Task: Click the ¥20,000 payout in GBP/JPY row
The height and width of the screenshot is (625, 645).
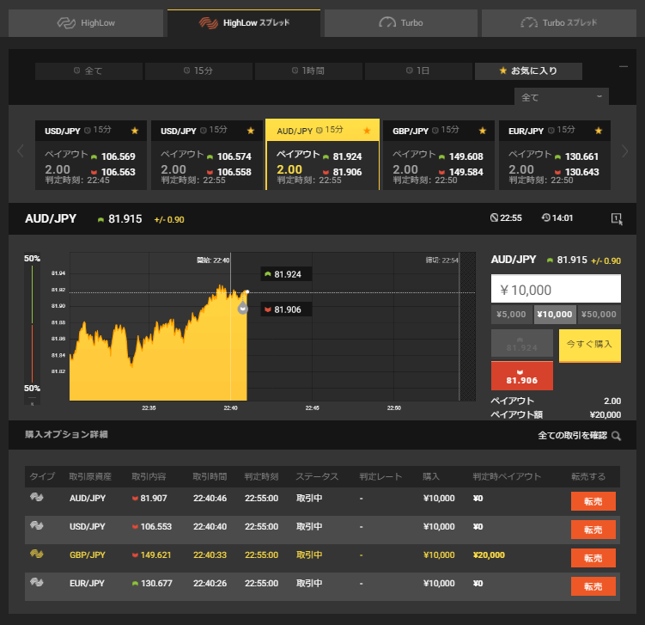Action: tap(489, 555)
